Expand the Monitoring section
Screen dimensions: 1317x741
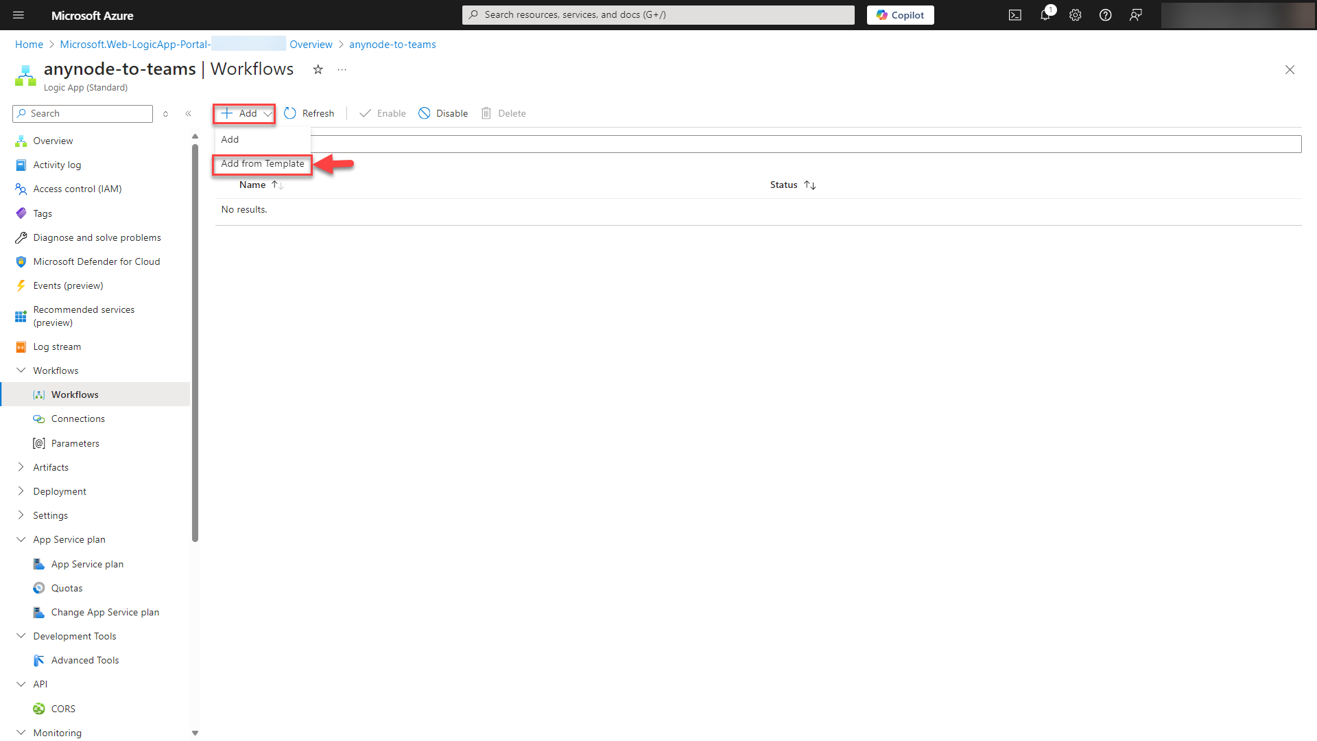[x=56, y=732]
